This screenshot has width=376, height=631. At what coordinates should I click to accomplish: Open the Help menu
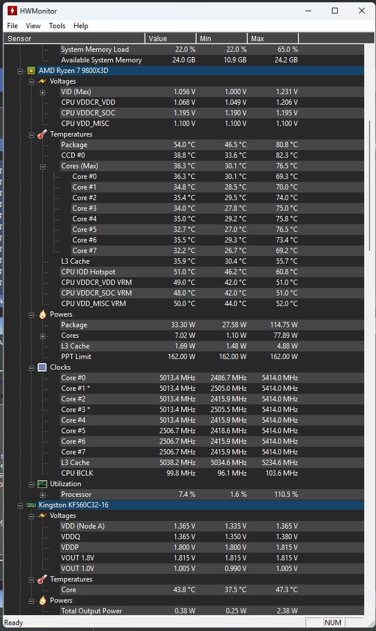tap(81, 26)
